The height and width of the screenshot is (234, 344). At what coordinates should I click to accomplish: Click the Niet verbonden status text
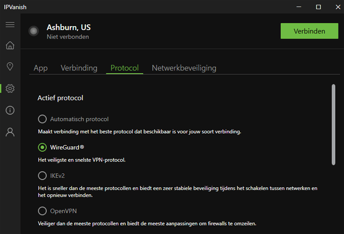[68, 37]
